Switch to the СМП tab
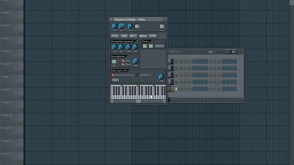 [124, 36]
